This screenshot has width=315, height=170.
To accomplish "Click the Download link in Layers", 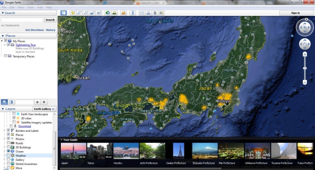I will click(24, 126).
